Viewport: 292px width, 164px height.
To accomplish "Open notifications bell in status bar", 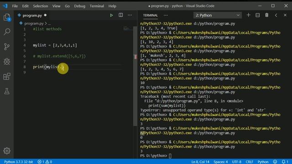I will point(285,162).
